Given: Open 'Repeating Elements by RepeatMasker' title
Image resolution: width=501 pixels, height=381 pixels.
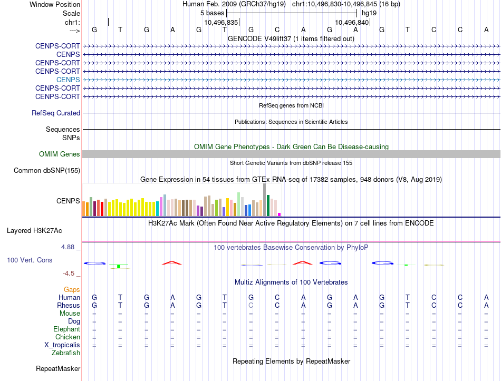Looking at the screenshot, I should 291,361.
